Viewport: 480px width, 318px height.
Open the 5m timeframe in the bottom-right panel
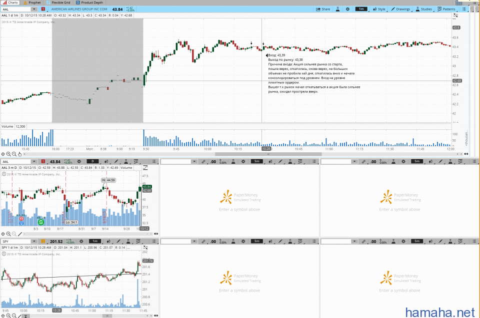point(417,242)
